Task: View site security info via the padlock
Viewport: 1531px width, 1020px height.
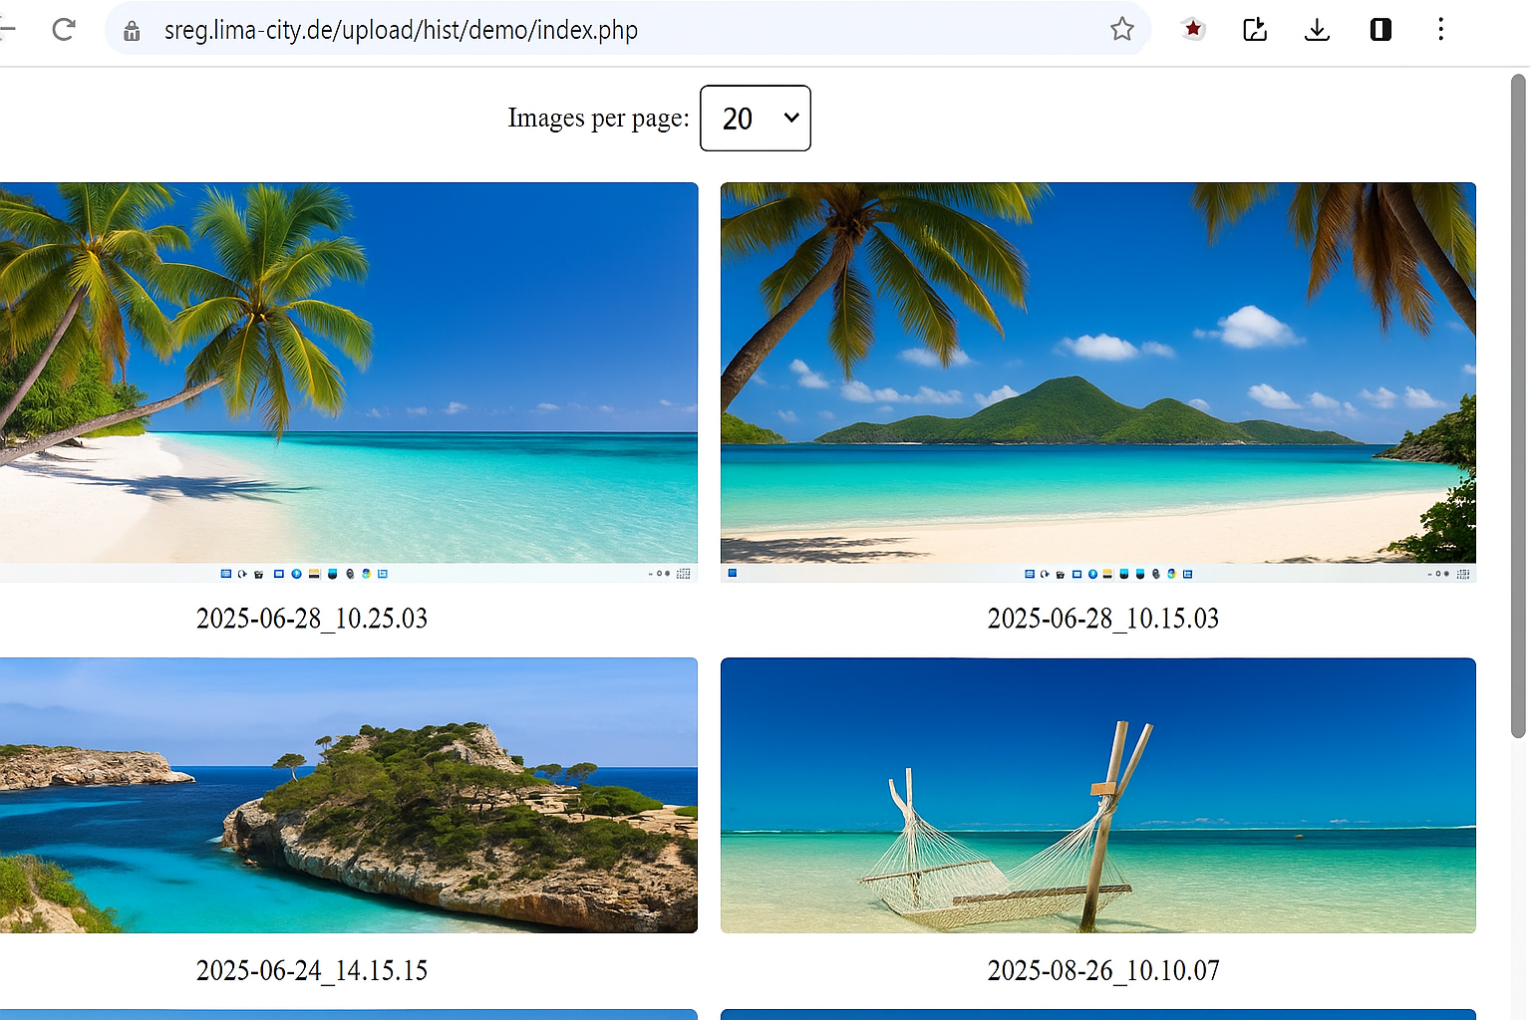Action: click(132, 30)
